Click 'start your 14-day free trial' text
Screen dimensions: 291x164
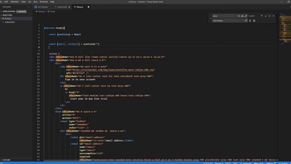pos(89,99)
